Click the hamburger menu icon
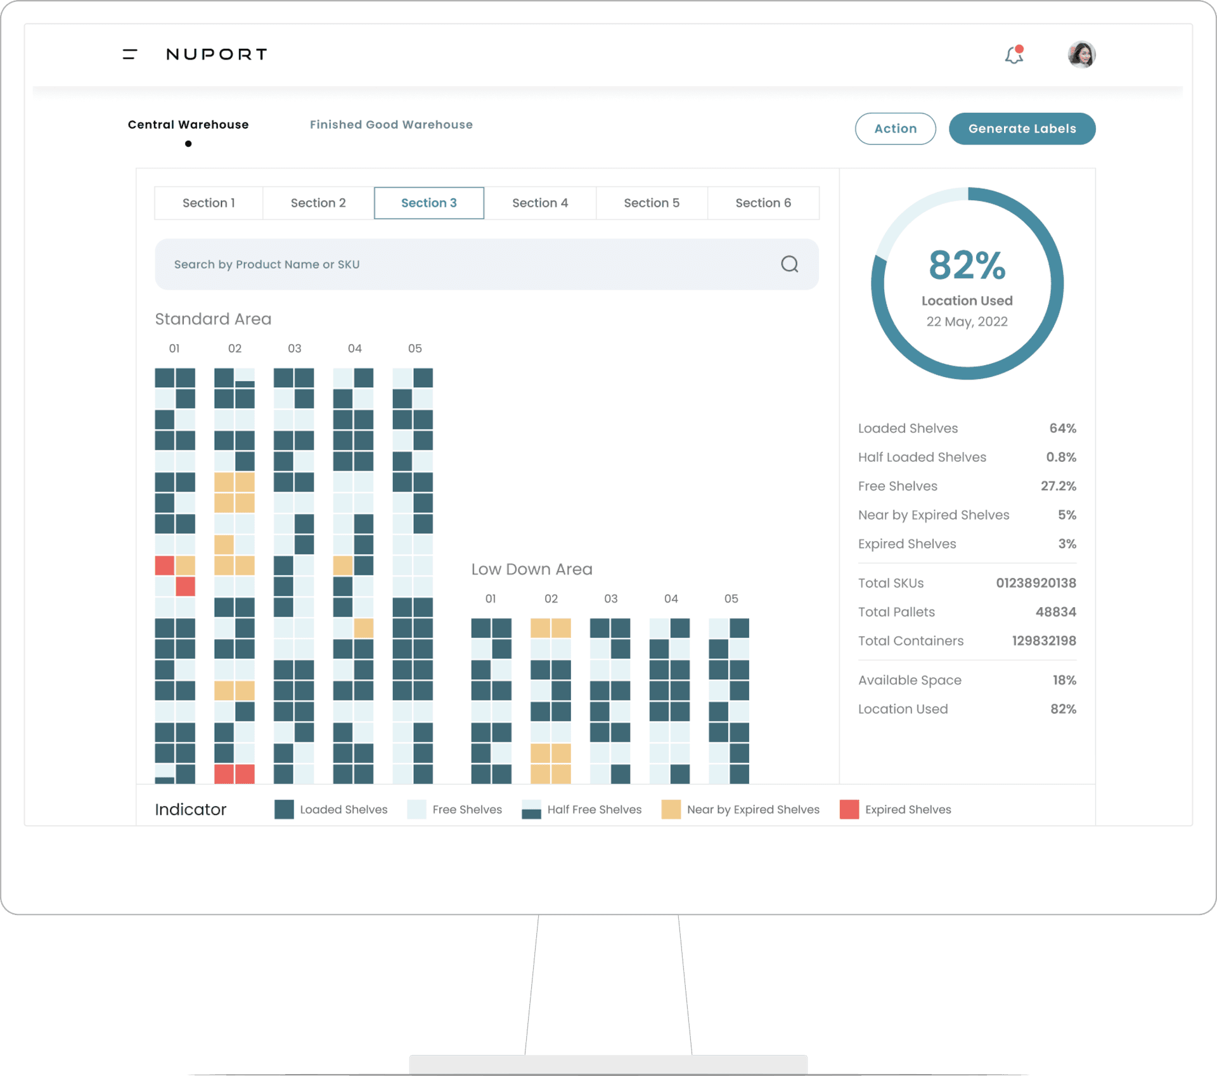1217x1076 pixels. (128, 54)
